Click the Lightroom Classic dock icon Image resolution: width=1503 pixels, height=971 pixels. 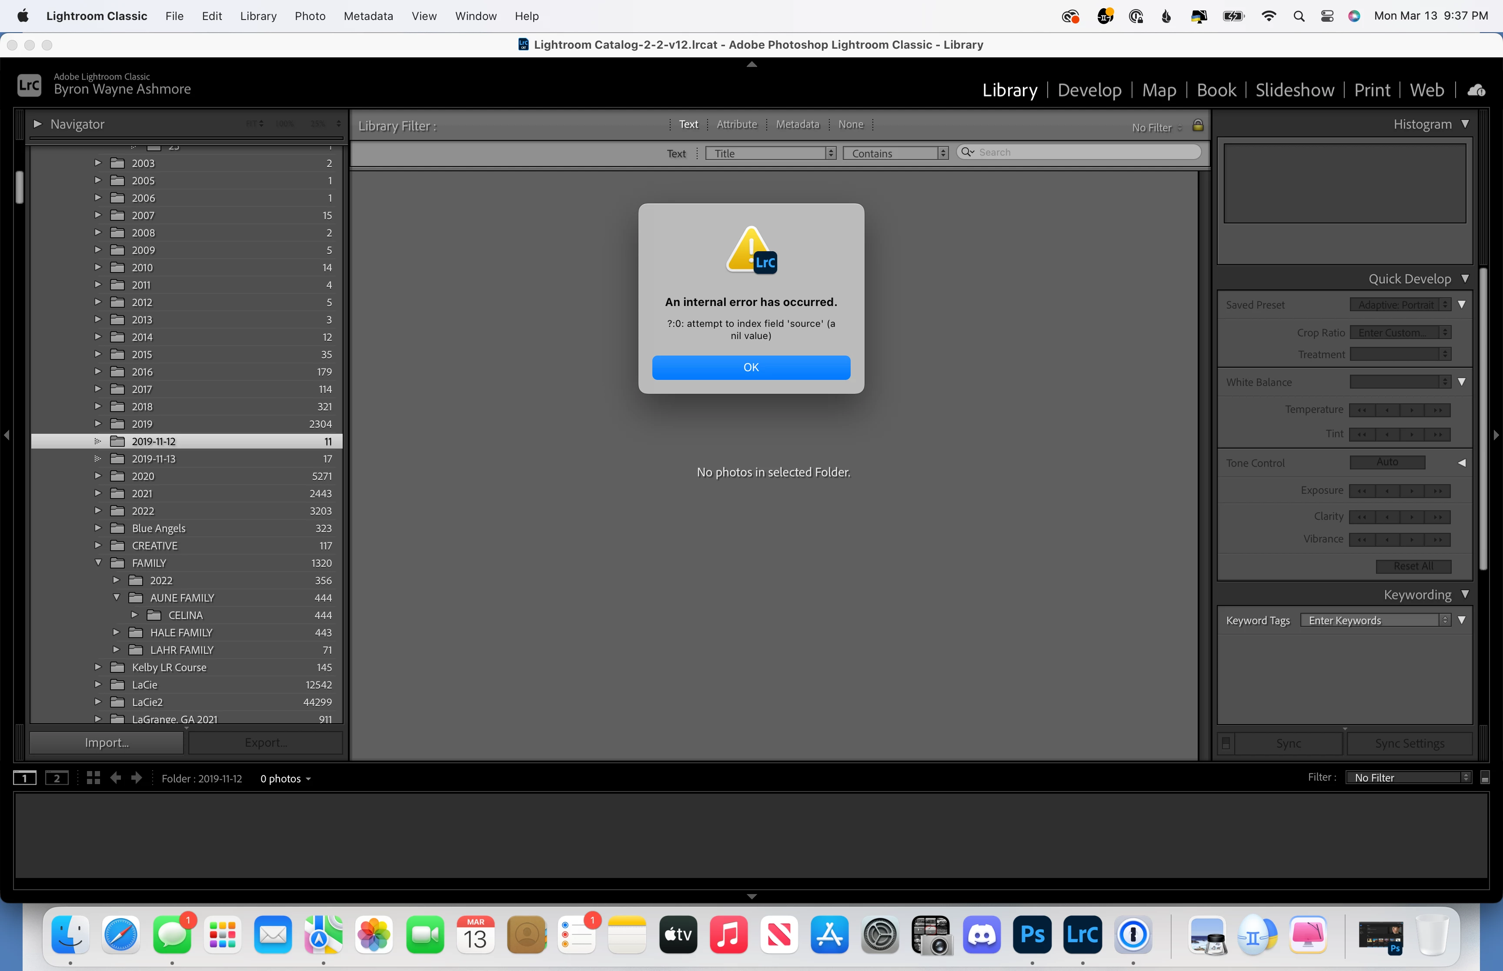pyautogui.click(x=1082, y=934)
